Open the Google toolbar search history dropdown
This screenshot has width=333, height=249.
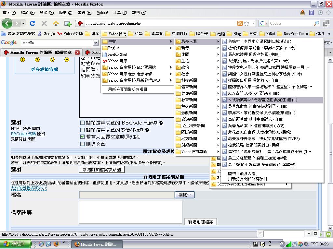(x=96, y=43)
